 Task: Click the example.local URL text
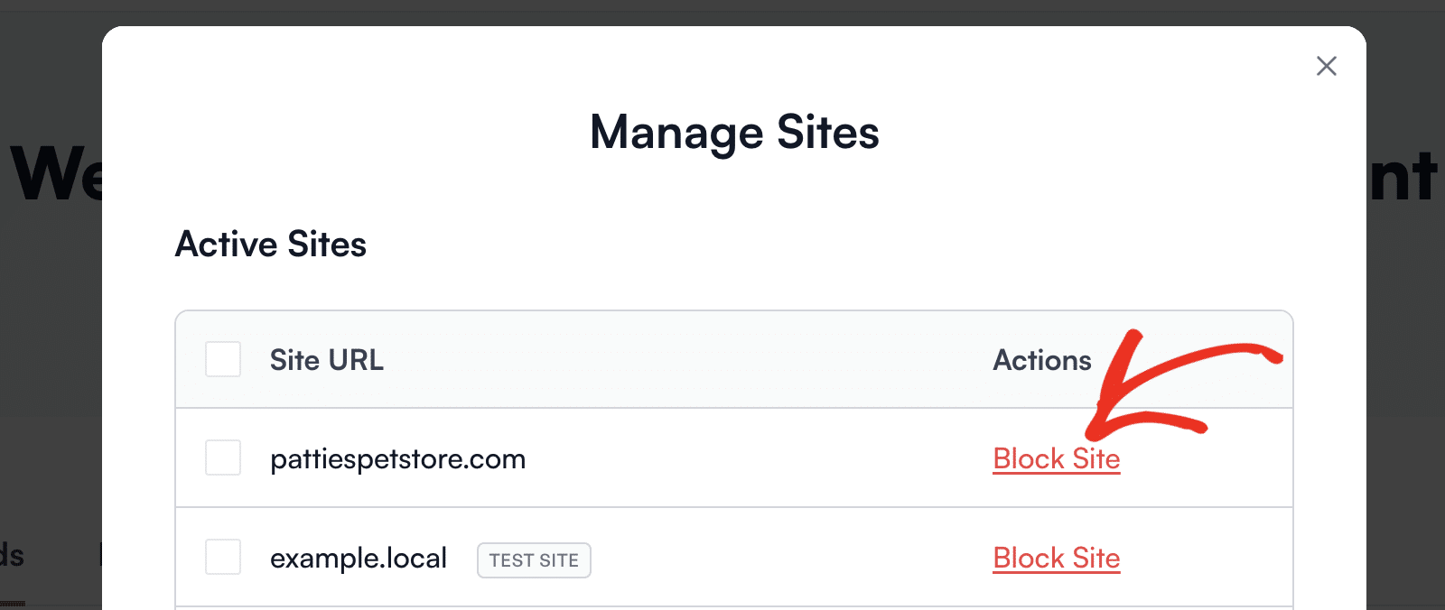358,559
